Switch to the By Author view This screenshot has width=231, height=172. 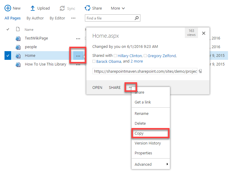35,18
